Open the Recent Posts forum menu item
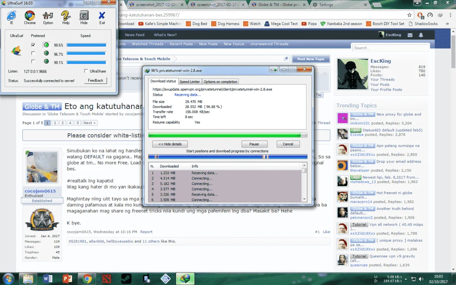The height and width of the screenshot is (285, 456). pos(181,44)
